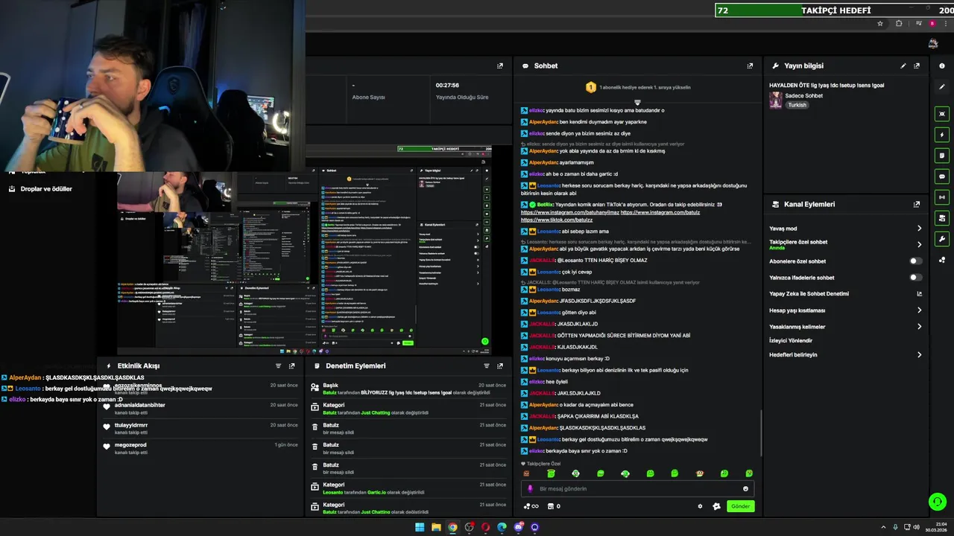This screenshot has height=536, width=954.
Task: Toggle the moderation actions note sidebar icon
Action: (x=942, y=156)
